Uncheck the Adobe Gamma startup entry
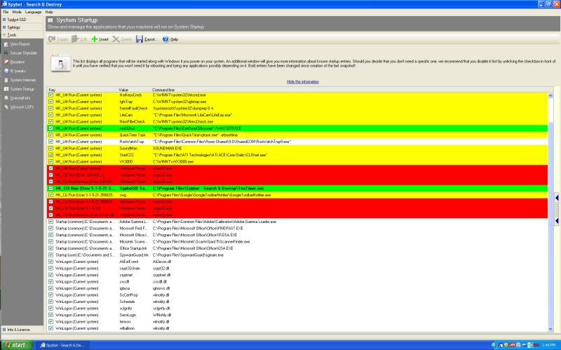 (50, 222)
